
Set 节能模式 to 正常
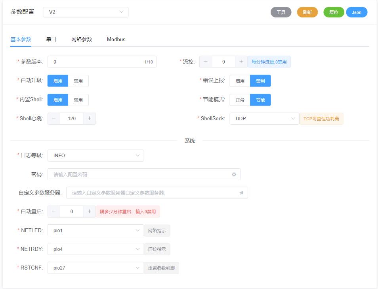240,100
